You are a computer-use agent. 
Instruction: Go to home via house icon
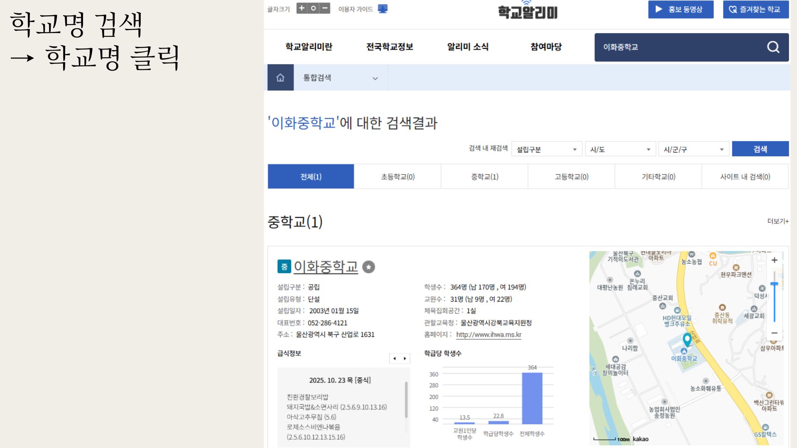(280, 78)
